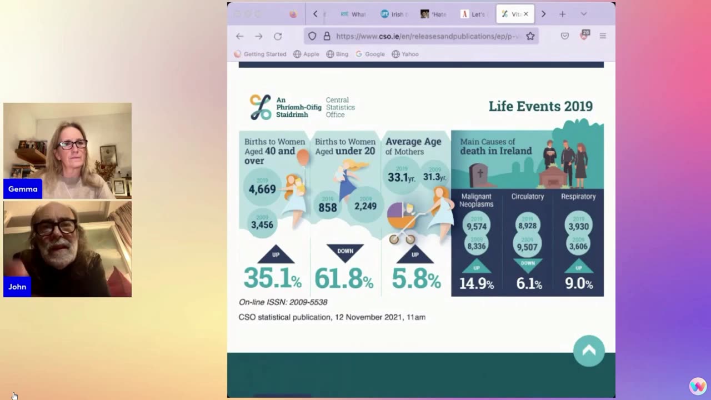Switch to the 'Let's' tab
The width and height of the screenshot is (711, 400).
[x=474, y=14]
